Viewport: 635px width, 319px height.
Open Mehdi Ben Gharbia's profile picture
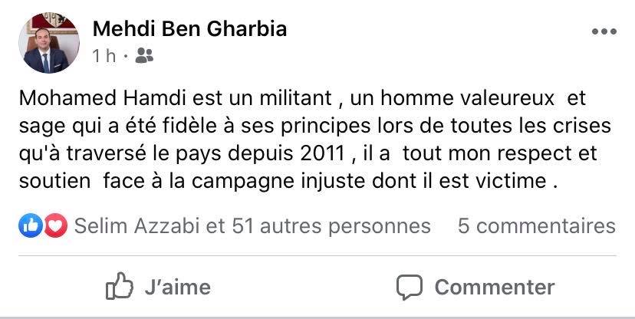tap(48, 43)
